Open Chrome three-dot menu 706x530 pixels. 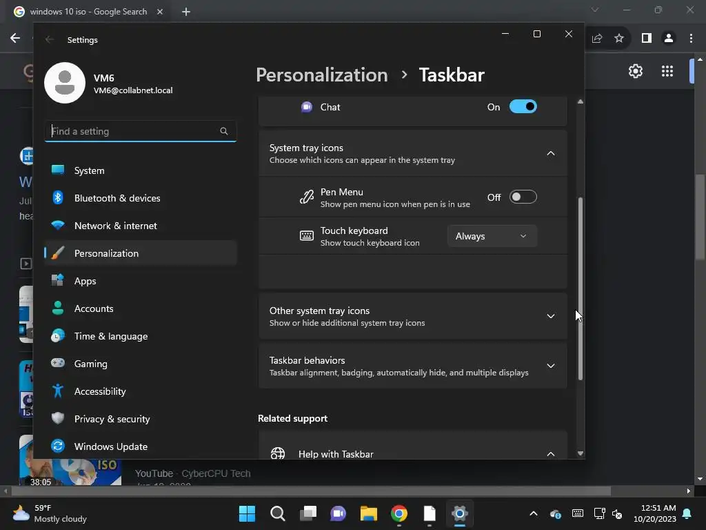[691, 39]
